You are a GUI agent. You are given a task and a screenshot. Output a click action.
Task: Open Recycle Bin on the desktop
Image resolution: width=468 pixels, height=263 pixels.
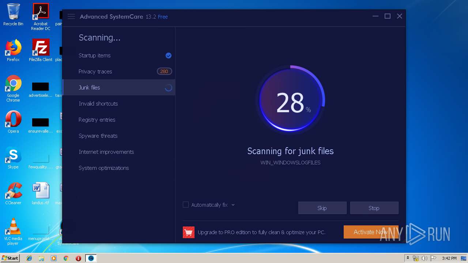tap(13, 15)
